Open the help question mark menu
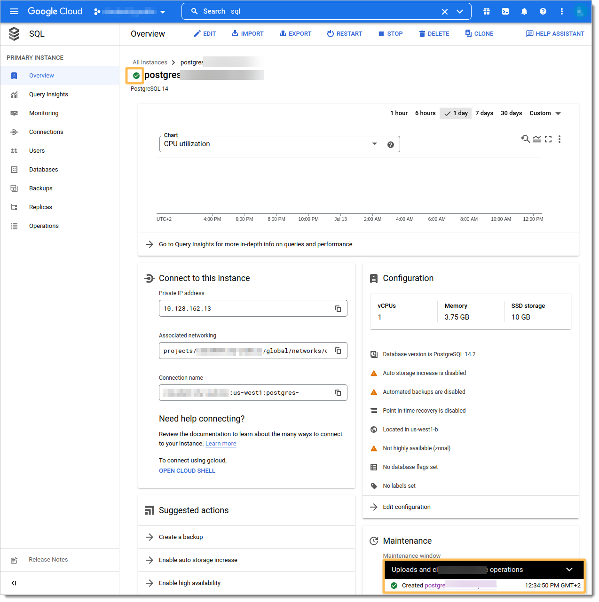 coord(543,11)
